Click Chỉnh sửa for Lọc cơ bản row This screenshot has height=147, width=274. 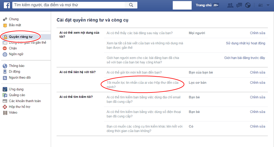pyautogui.click(x=257, y=82)
